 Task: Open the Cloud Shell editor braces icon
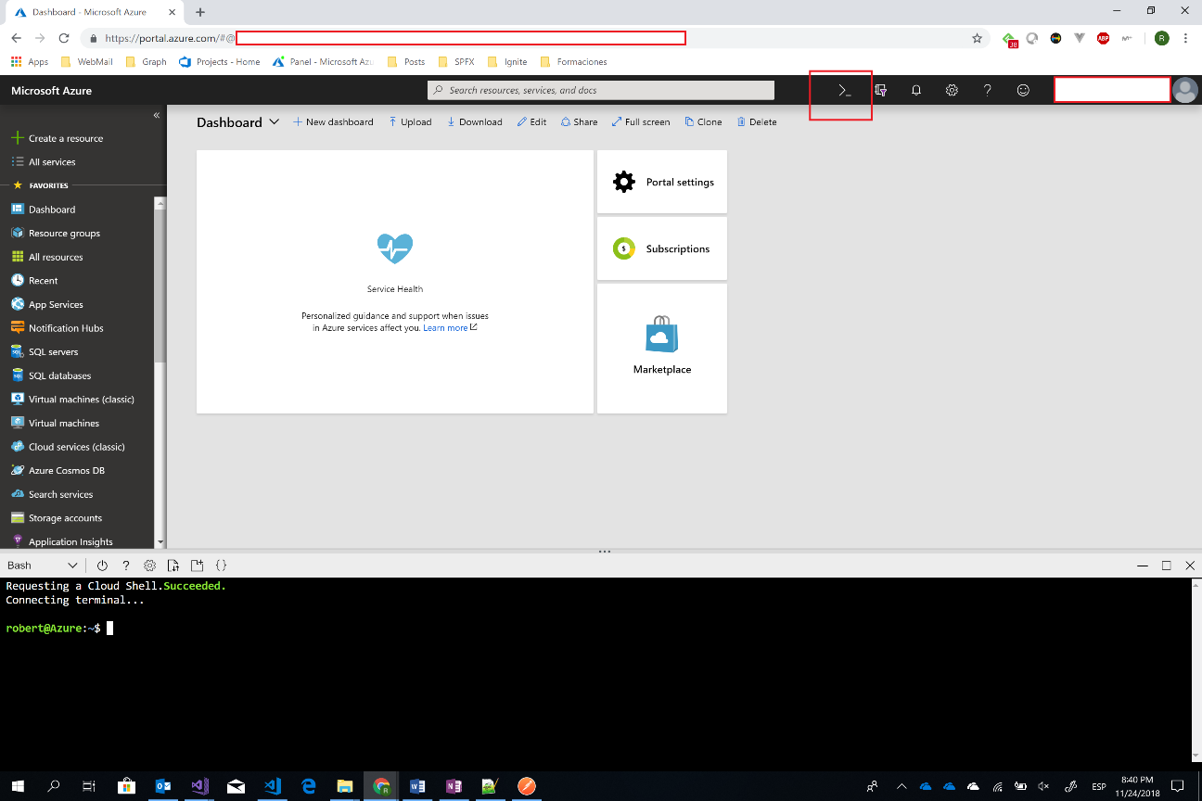pyautogui.click(x=220, y=565)
